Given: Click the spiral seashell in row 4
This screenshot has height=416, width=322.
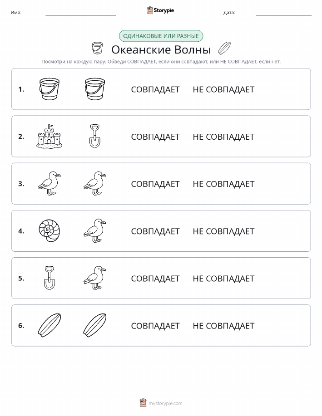Looking at the screenshot, I should pyautogui.click(x=50, y=230).
